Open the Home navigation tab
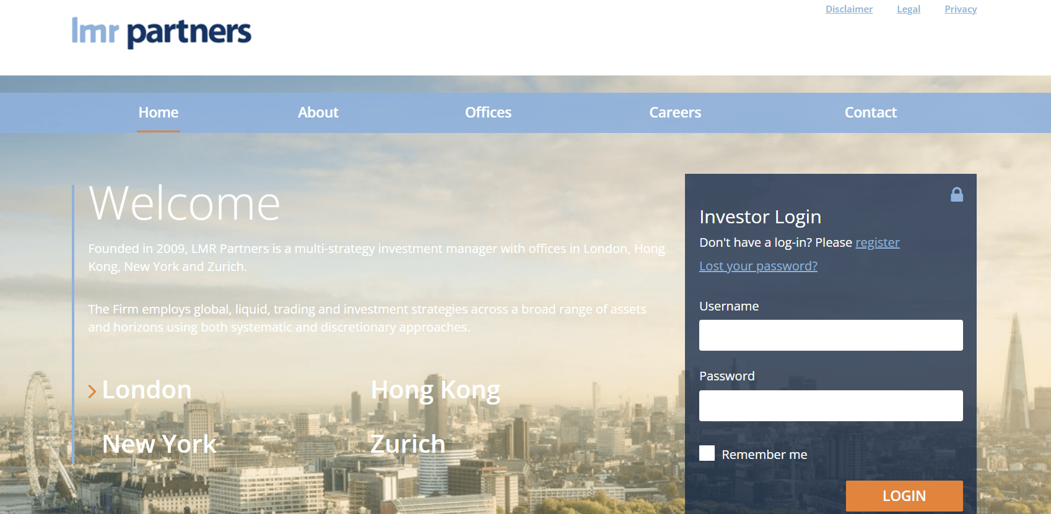The width and height of the screenshot is (1051, 514). (x=159, y=113)
